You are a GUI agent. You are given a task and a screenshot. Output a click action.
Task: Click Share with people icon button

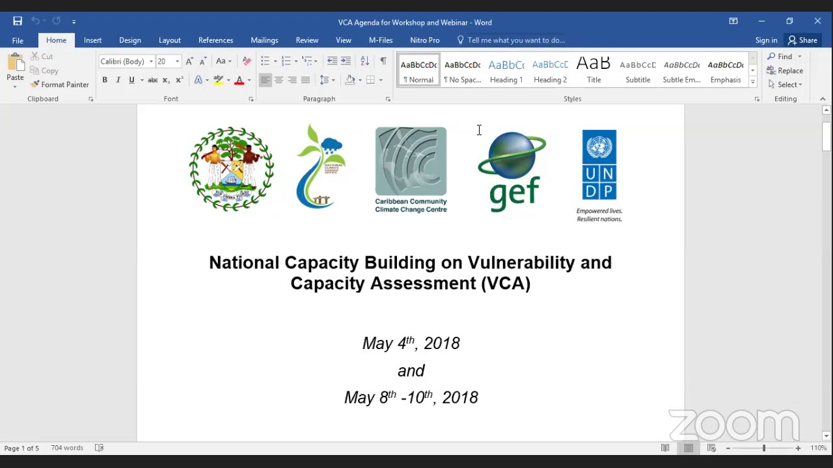coord(802,40)
